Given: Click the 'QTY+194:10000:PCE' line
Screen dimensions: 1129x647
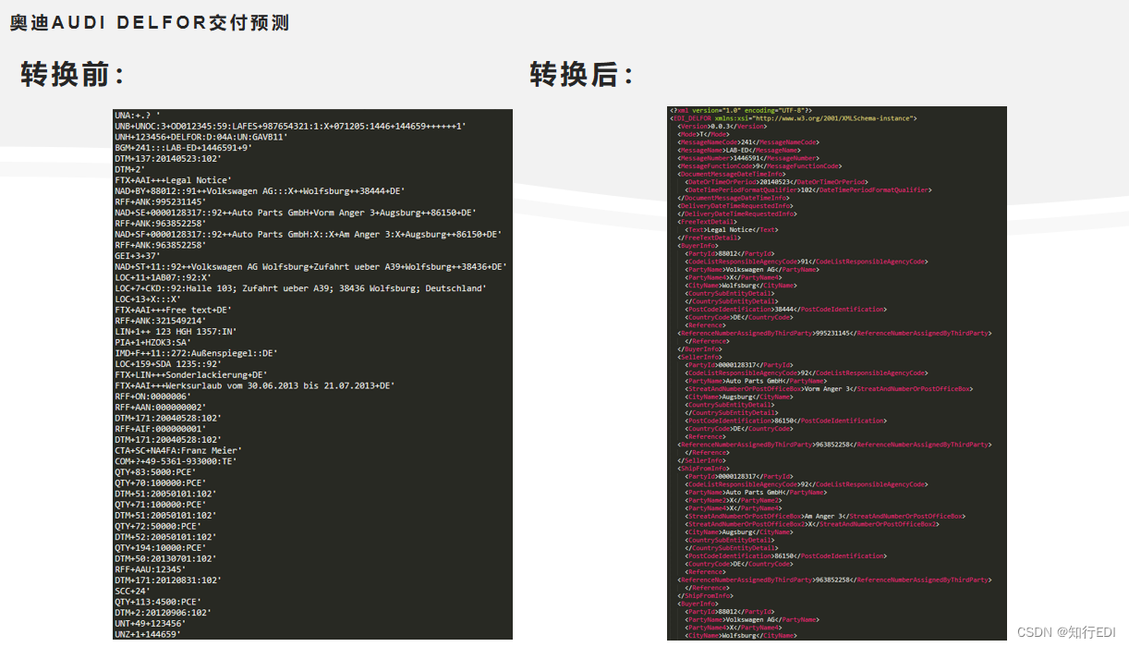Looking at the screenshot, I should 161,547.
